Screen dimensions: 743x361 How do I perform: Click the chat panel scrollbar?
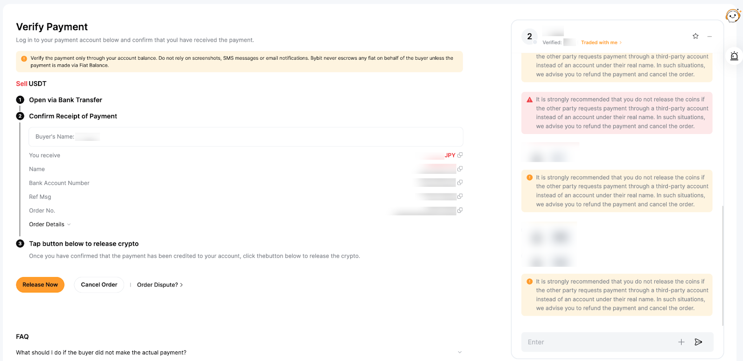point(723,264)
